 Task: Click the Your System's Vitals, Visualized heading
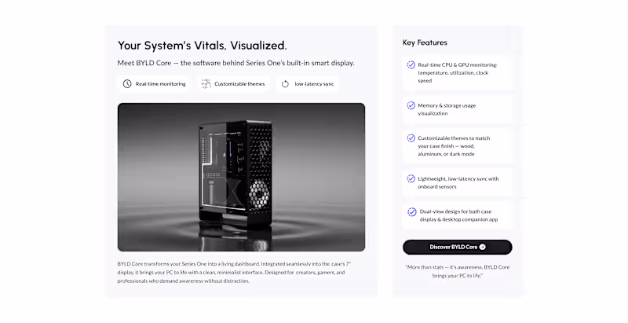(x=203, y=46)
